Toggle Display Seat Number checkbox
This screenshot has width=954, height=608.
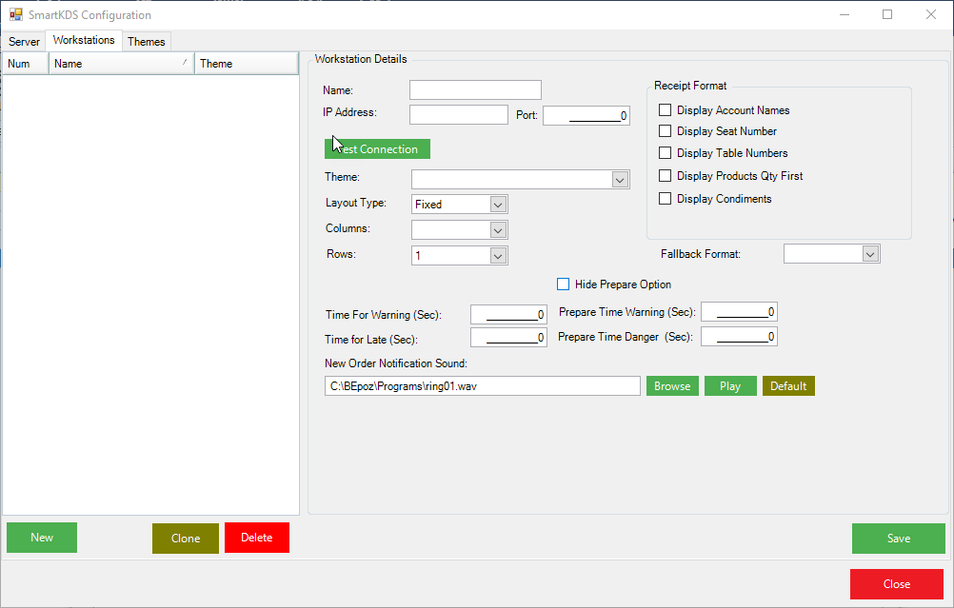[x=665, y=130]
